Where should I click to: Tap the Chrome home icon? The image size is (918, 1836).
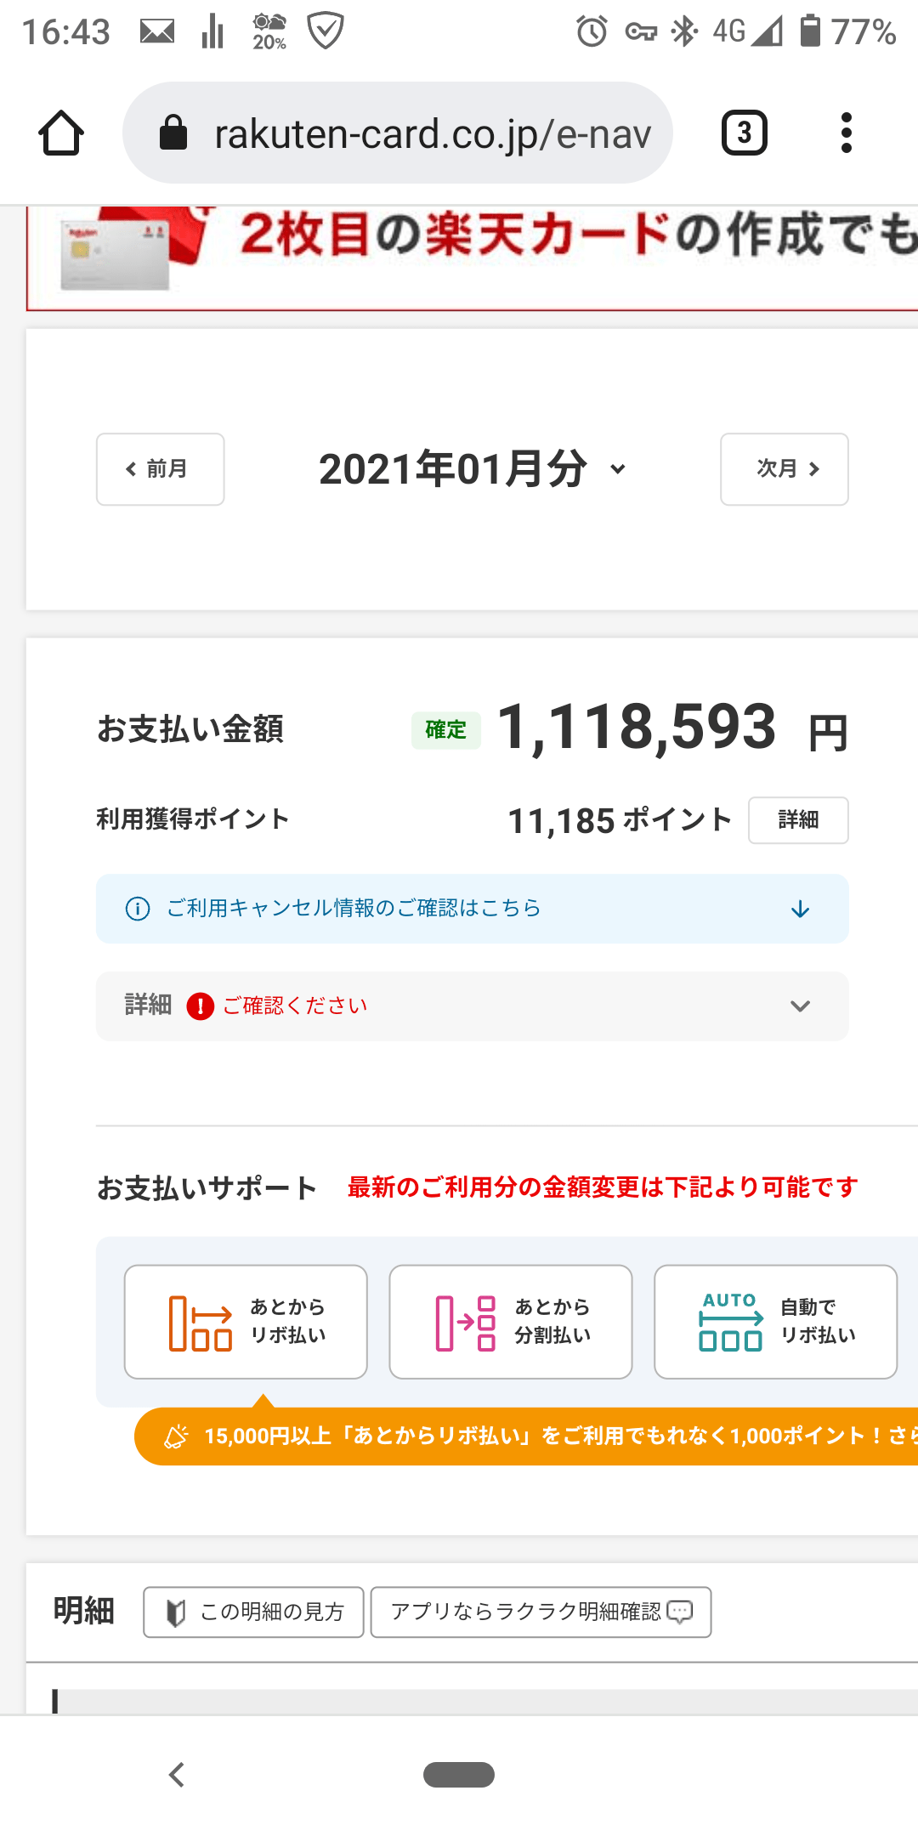click(x=61, y=133)
